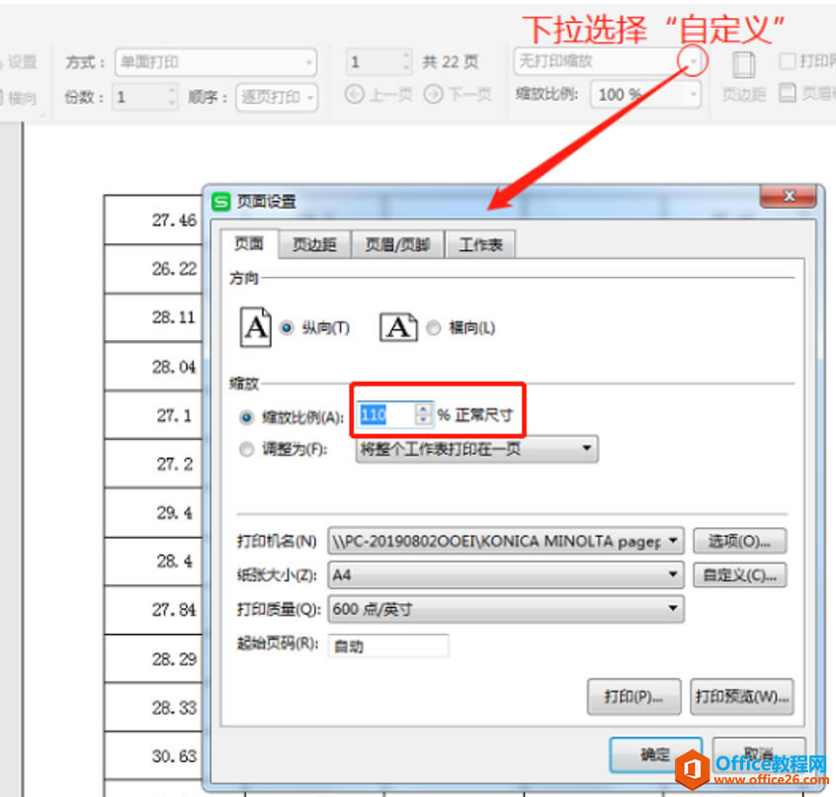Click table cell with value 28.04

153,367
